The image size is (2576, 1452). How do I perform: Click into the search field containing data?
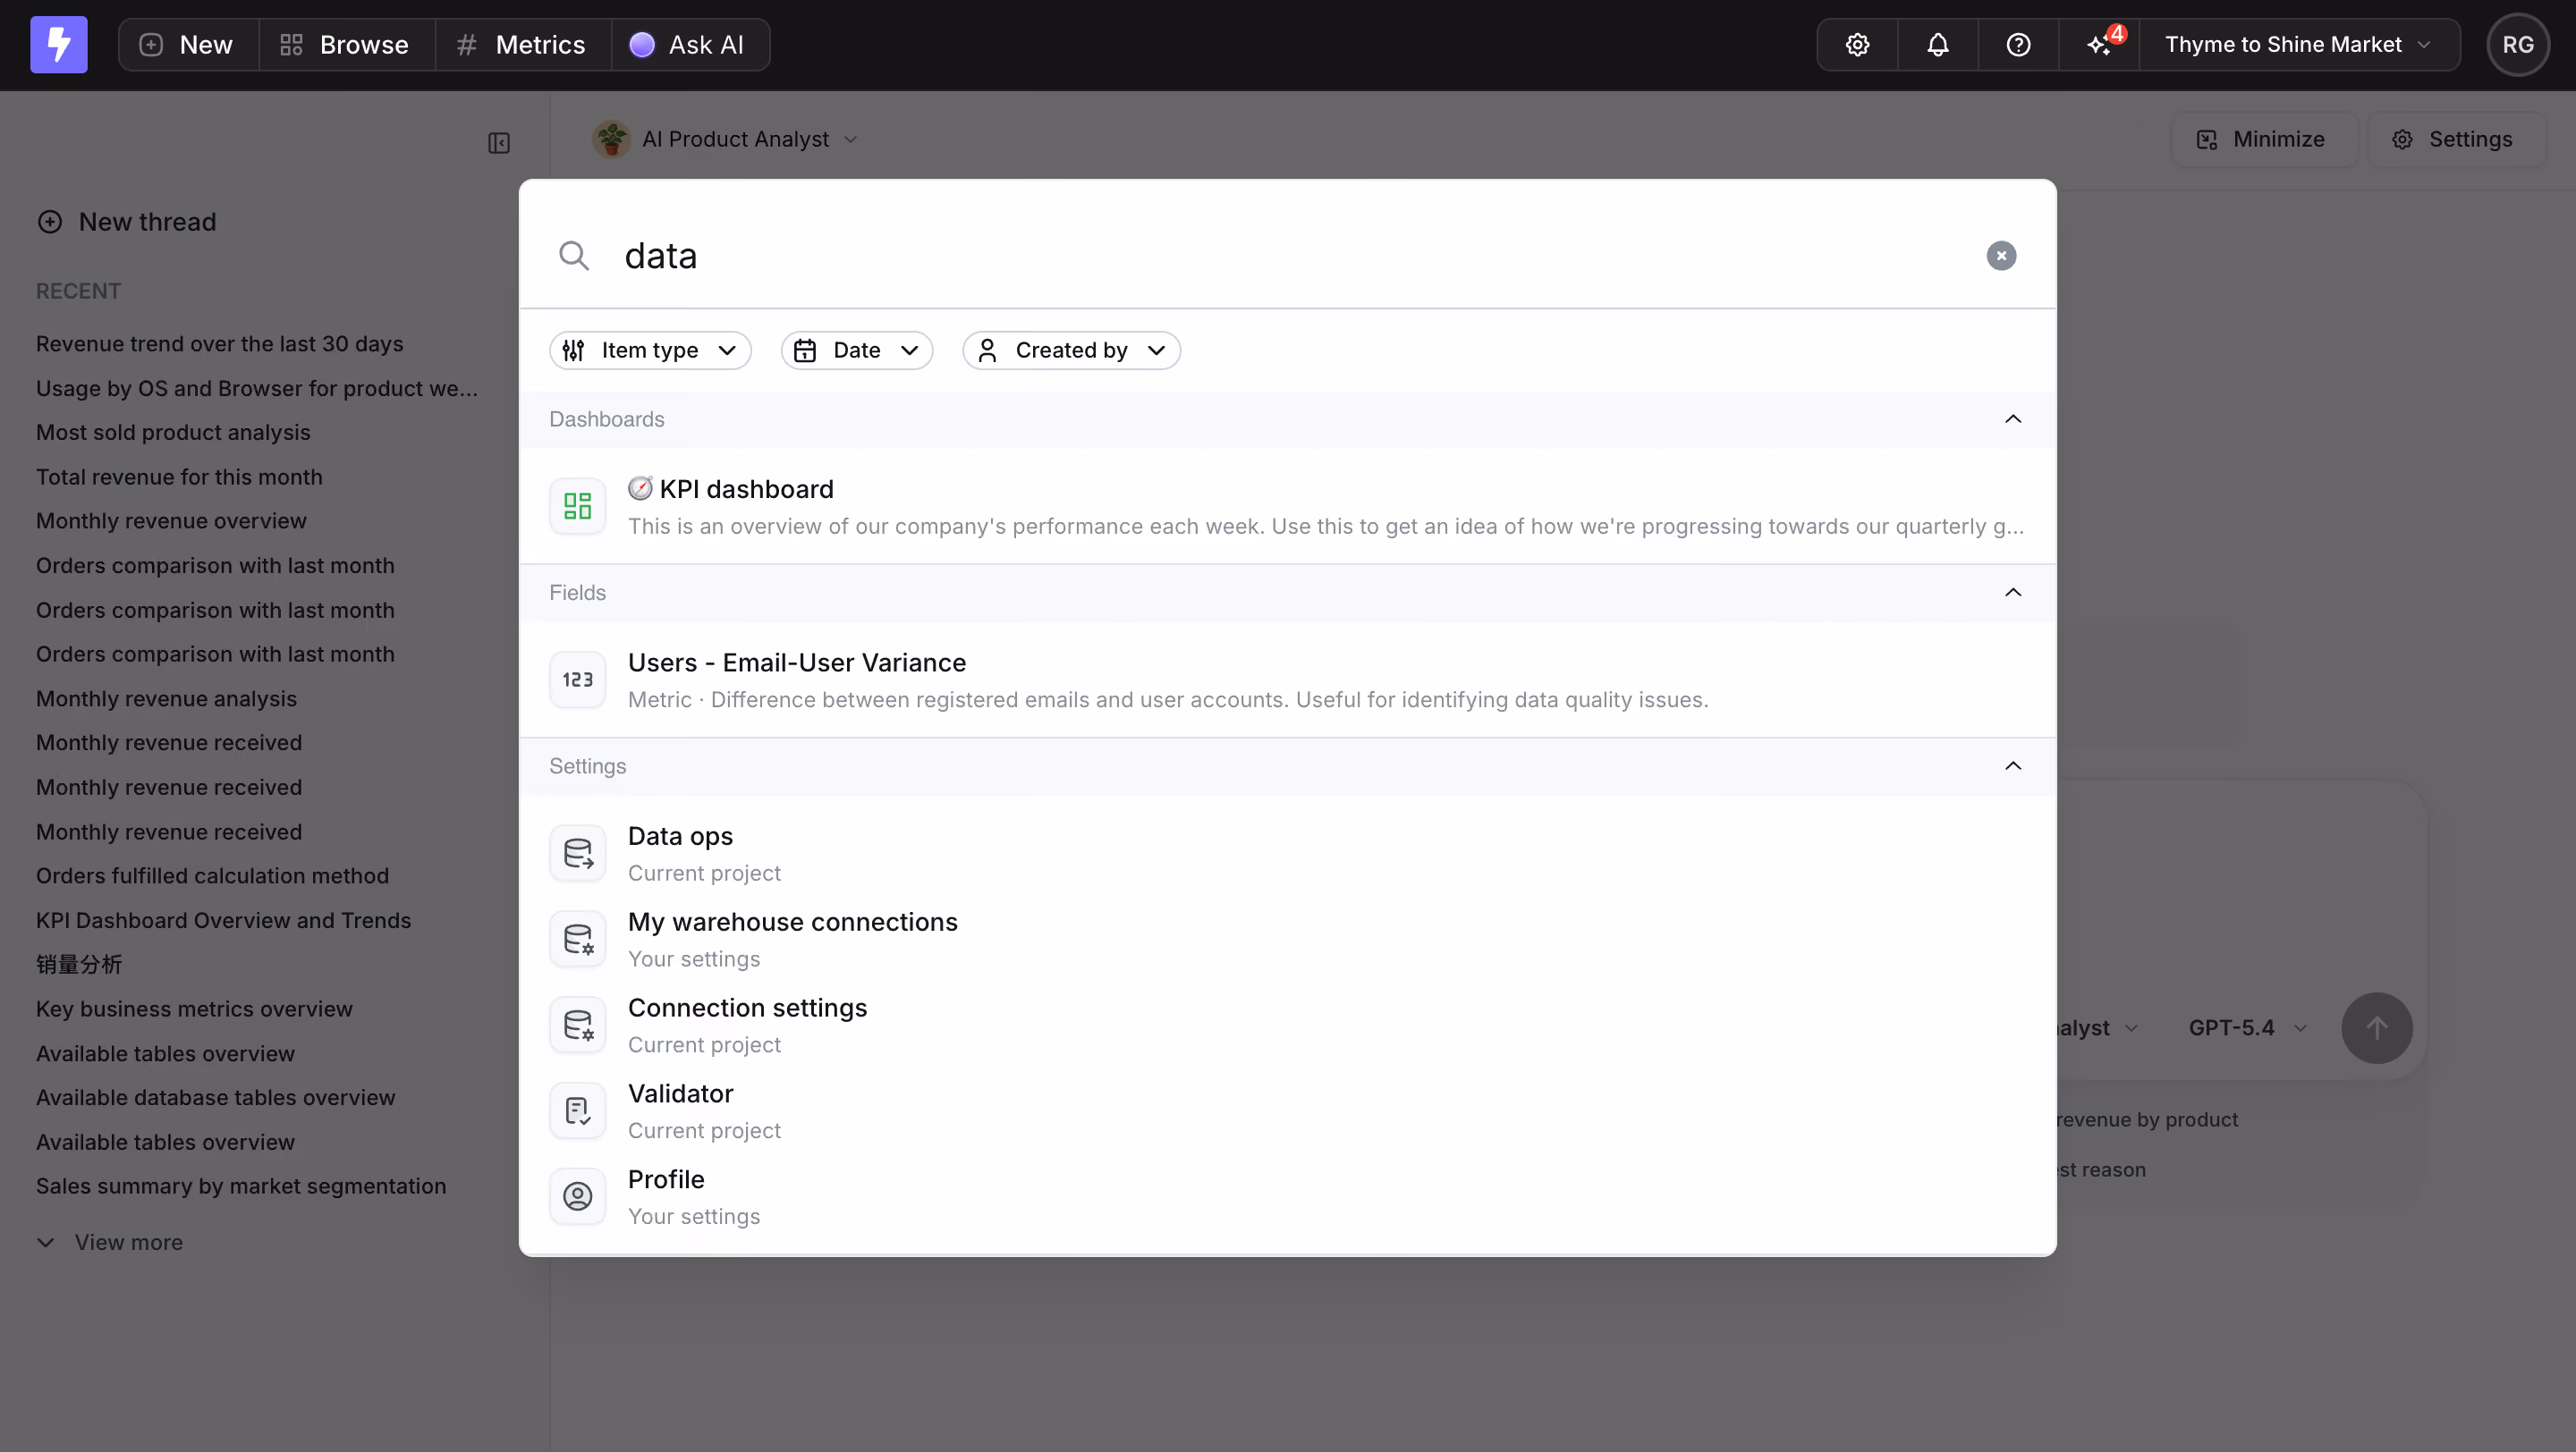(1290, 256)
